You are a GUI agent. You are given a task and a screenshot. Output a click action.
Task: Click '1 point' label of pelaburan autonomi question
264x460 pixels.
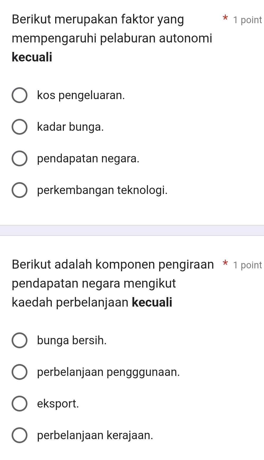coord(248,20)
